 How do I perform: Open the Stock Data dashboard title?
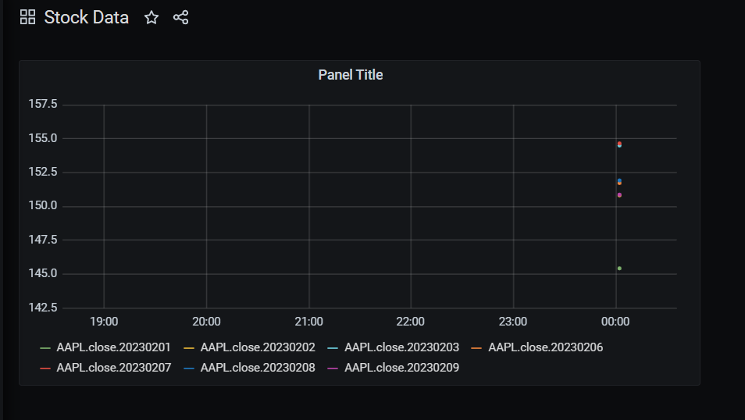pyautogui.click(x=87, y=18)
